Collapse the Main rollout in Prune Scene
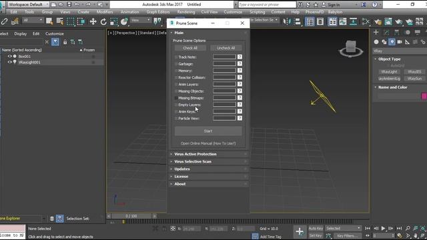Viewport: 427px width, 240px height. [x=208, y=33]
